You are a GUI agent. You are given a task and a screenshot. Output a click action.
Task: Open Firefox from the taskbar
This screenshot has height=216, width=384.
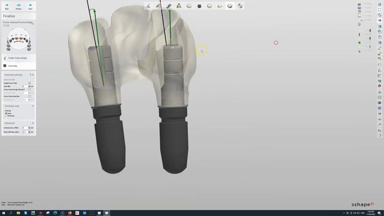tap(70, 213)
